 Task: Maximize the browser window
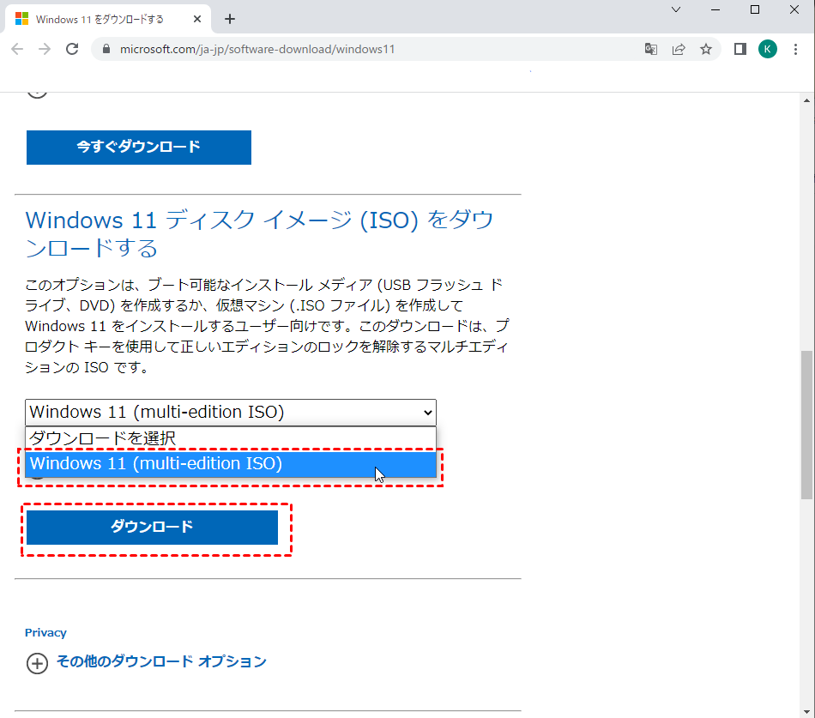(x=755, y=9)
